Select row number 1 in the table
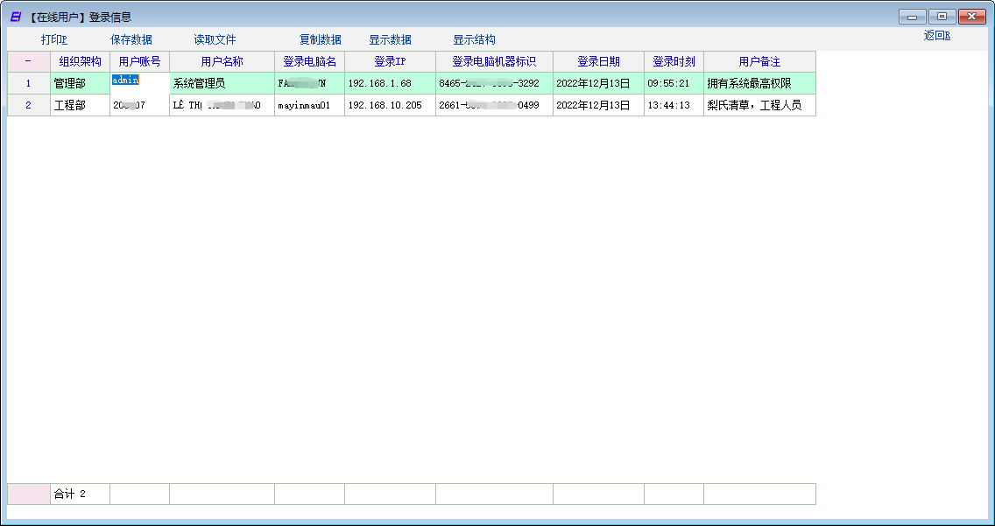Screen dimensions: 995x526 [28, 84]
